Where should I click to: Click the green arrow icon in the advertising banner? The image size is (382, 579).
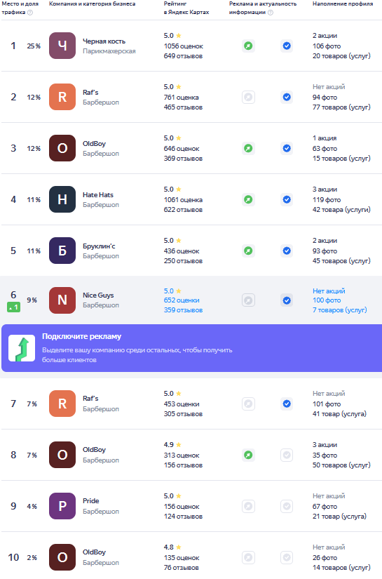[x=22, y=348]
